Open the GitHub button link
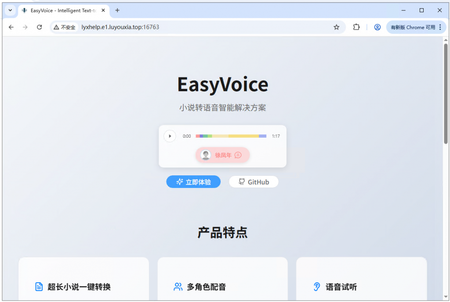450x302 pixels. [x=254, y=181]
